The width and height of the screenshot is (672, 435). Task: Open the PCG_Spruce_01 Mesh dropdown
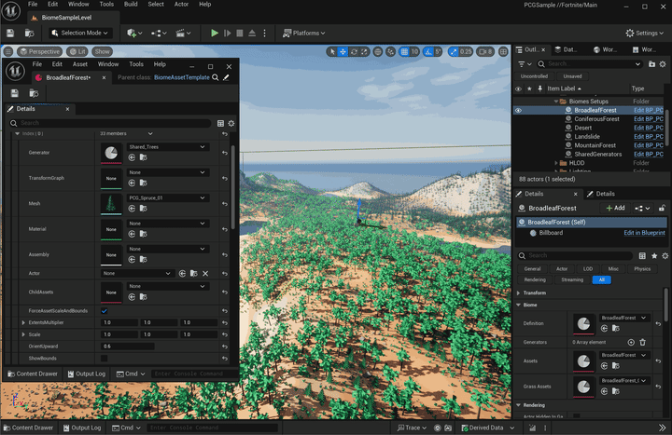click(168, 197)
